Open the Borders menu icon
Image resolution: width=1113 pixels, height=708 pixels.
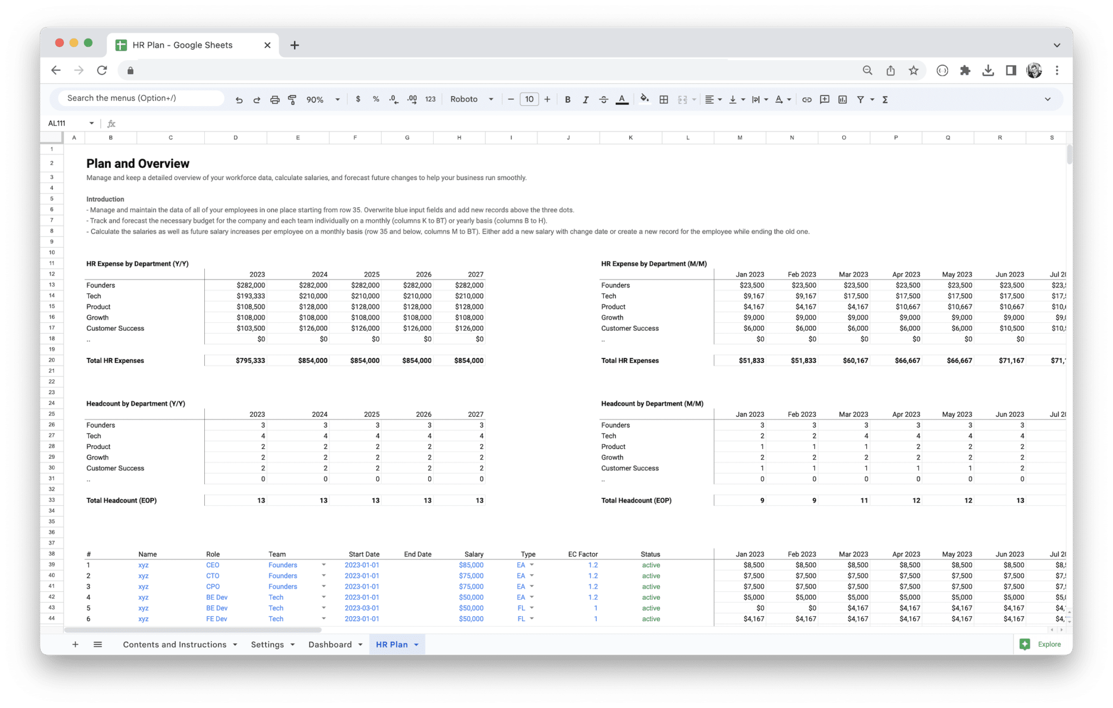[664, 99]
